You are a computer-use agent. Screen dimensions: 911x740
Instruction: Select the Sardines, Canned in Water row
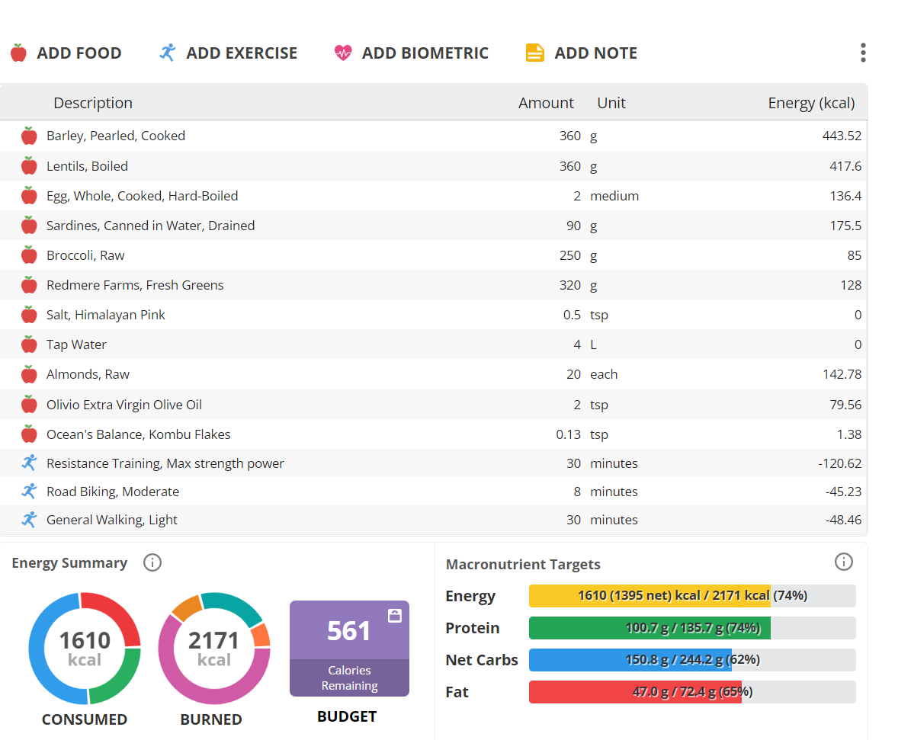coord(434,226)
